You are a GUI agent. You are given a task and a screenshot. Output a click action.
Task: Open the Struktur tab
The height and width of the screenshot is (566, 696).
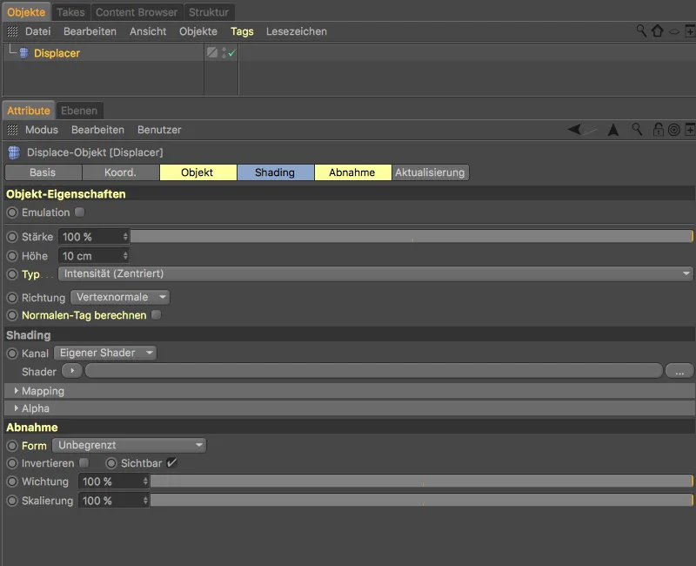(209, 12)
